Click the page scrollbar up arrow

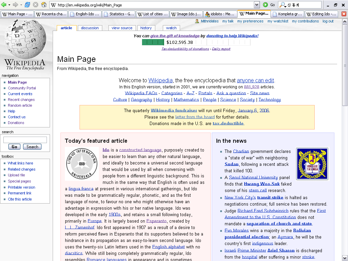coord(345,21)
